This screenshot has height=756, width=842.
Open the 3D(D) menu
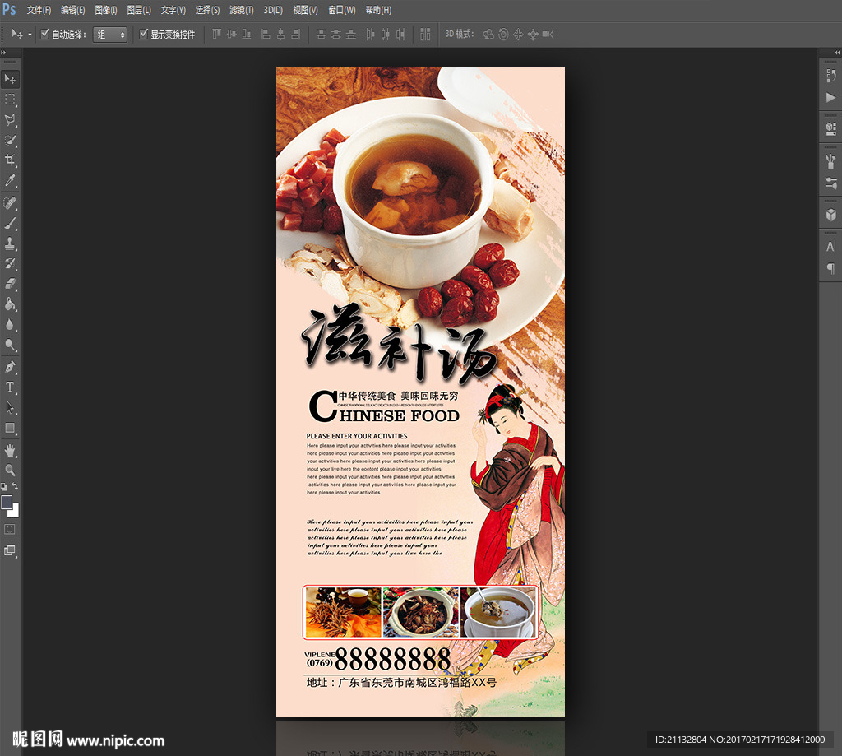pos(273,10)
